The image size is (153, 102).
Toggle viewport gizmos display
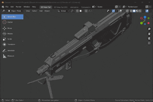113,11
